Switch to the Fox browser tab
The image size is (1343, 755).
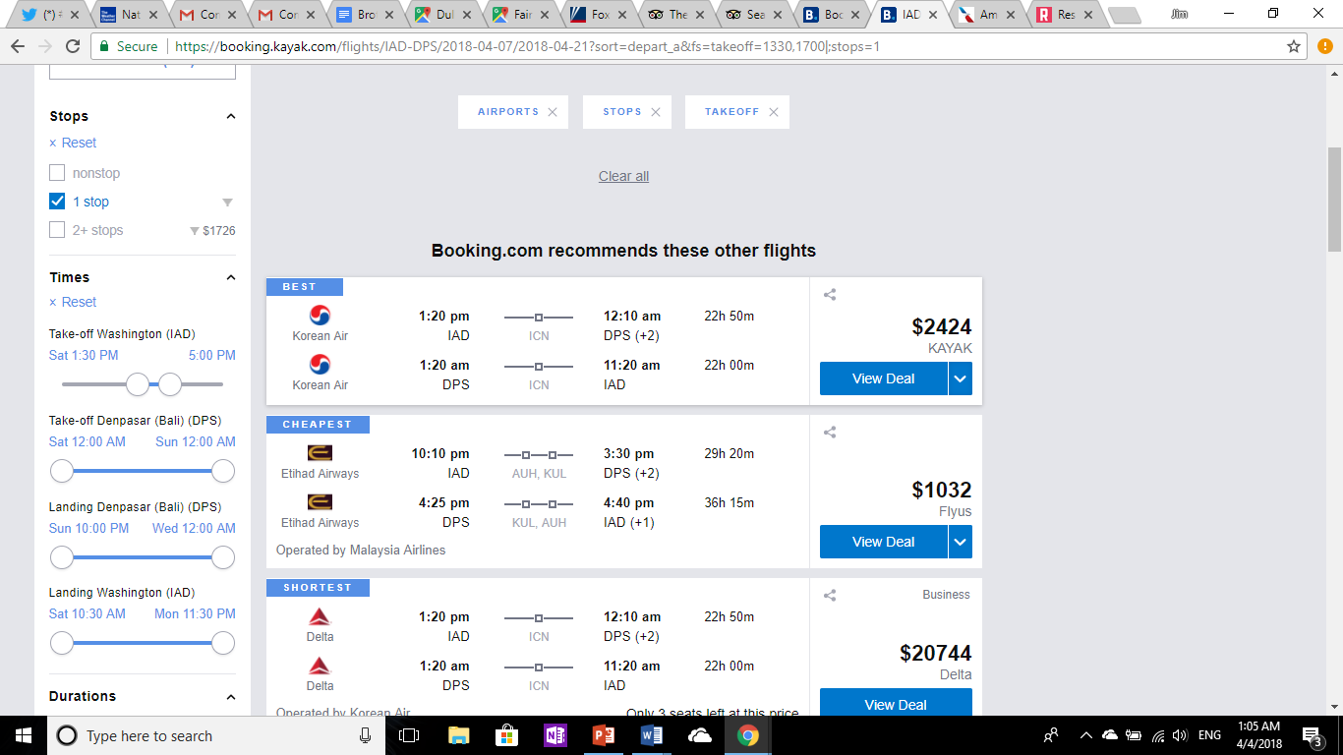pos(600,15)
